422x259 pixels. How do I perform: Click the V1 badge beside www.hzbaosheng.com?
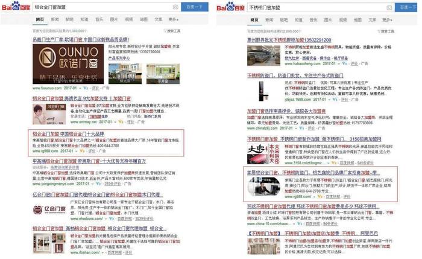pos(344,63)
